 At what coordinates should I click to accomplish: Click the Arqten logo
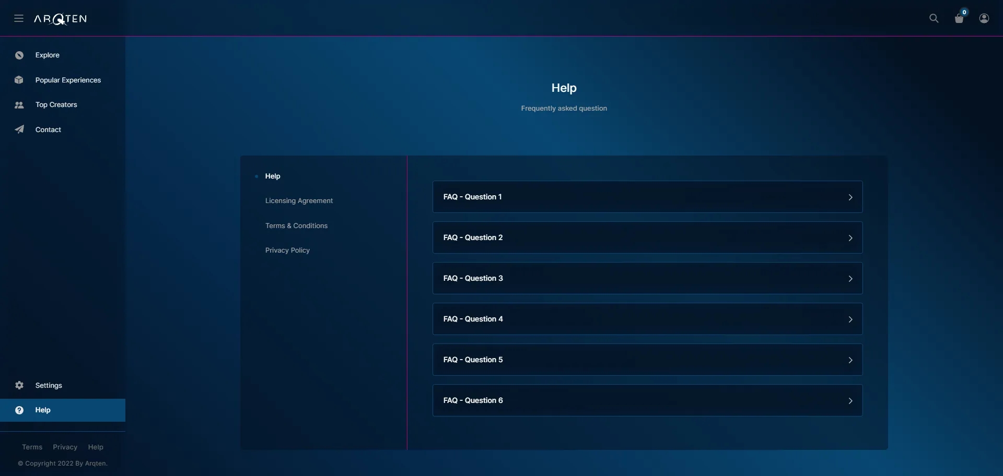coord(61,19)
